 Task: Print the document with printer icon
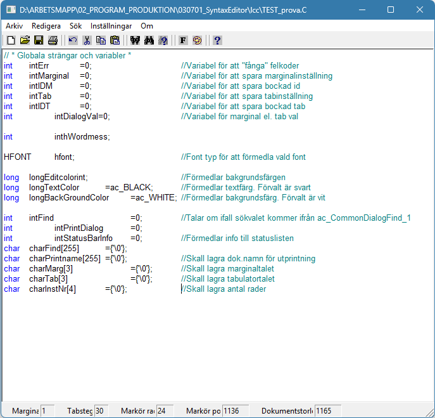[53, 41]
